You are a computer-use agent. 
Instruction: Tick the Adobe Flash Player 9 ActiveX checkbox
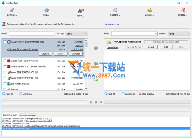(x=5, y=61)
